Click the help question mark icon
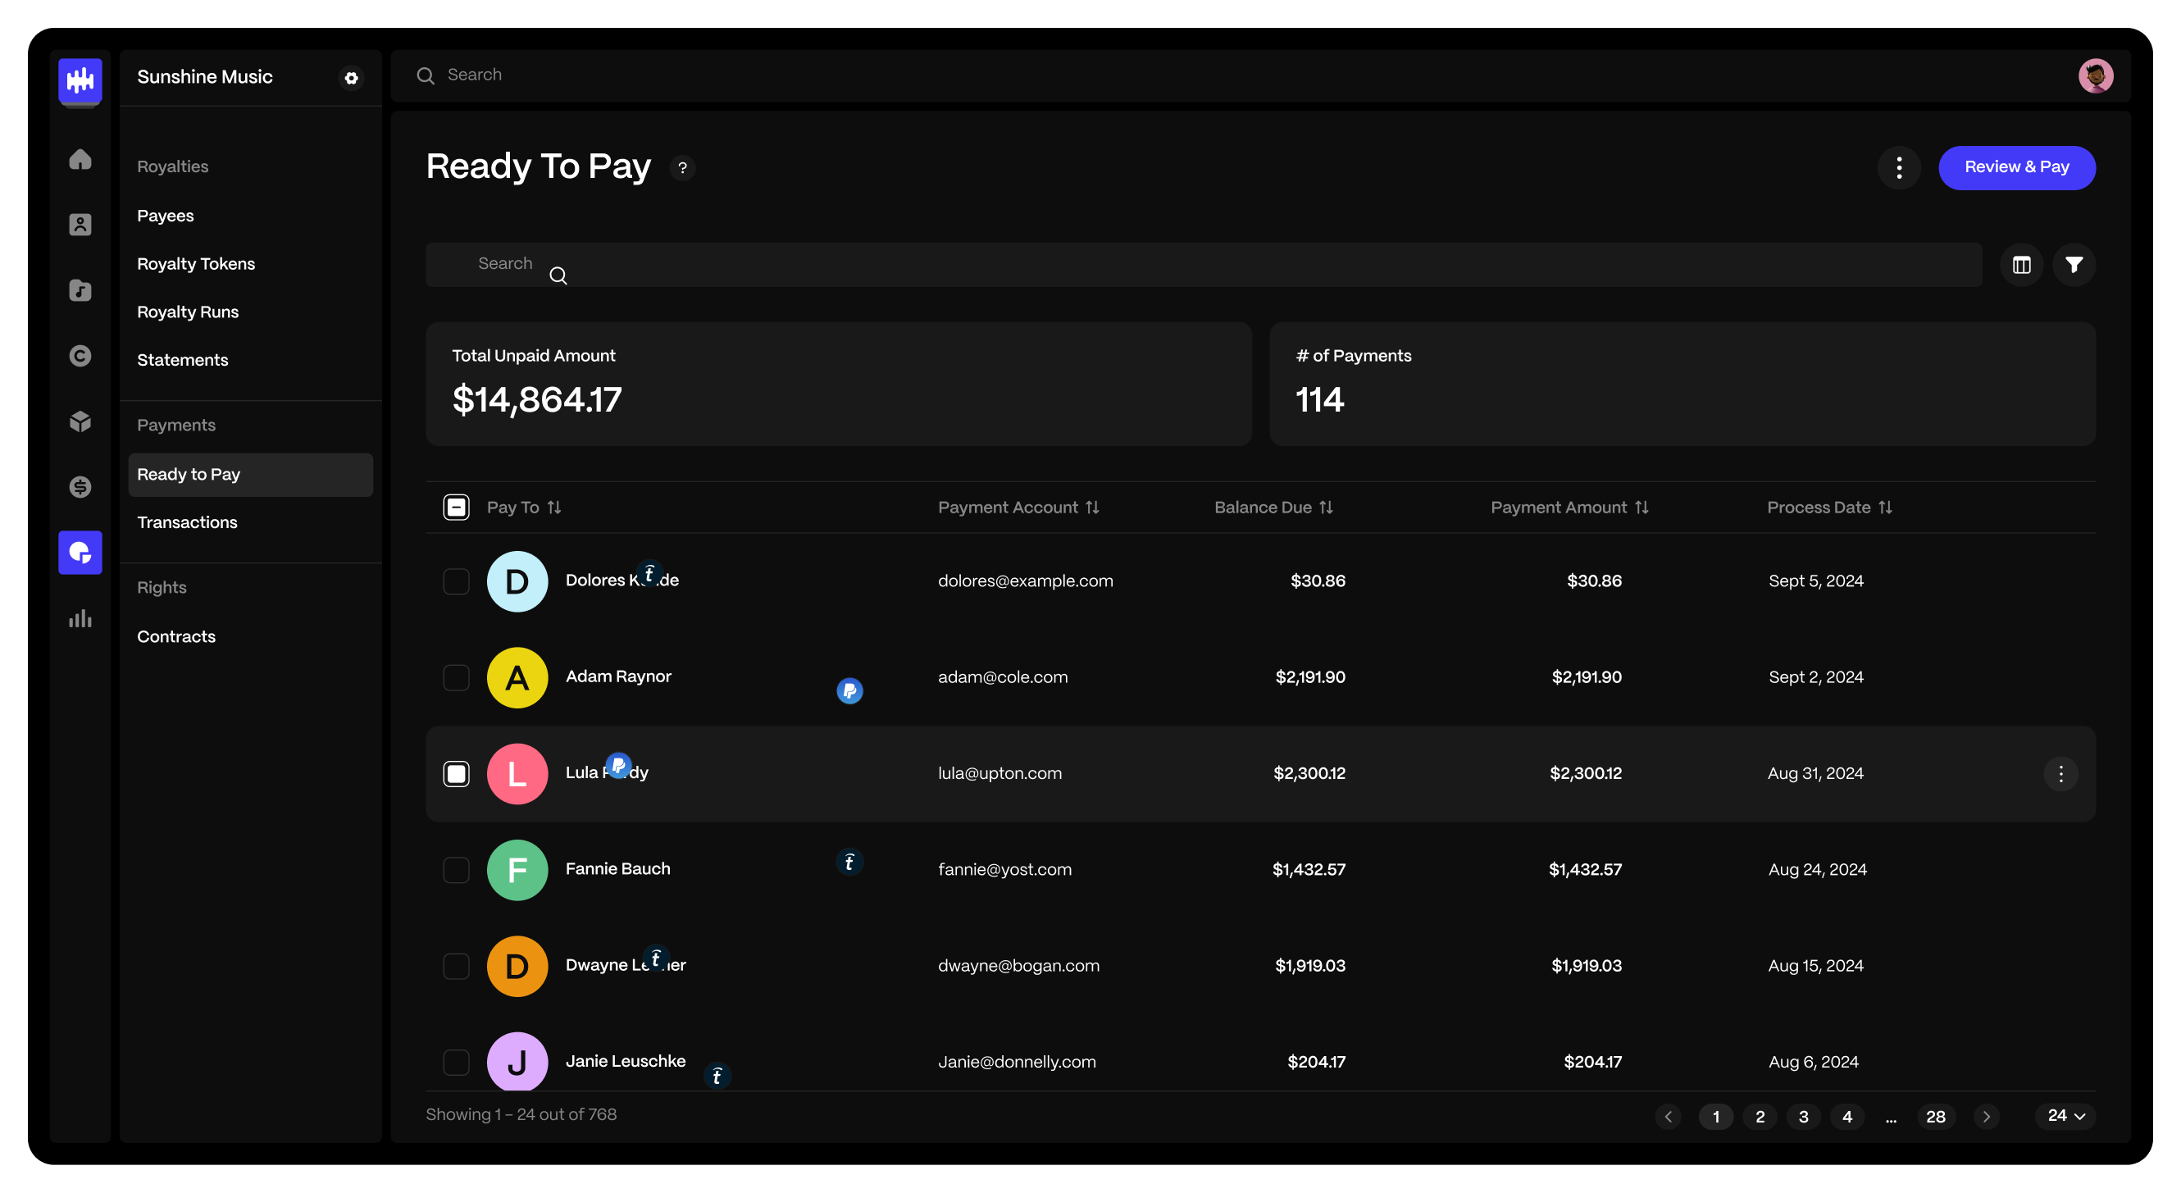Image resolution: width=2181 pixels, height=1193 pixels. pos(682,167)
